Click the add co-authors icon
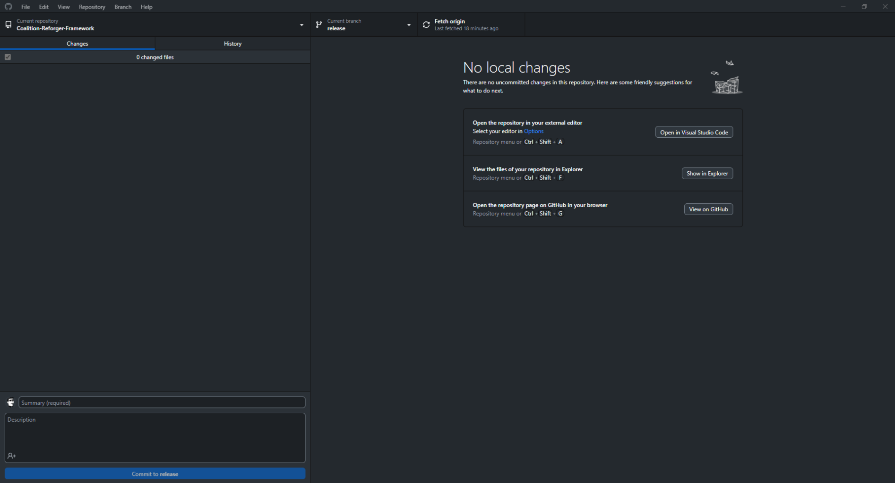The image size is (895, 483). (x=12, y=456)
